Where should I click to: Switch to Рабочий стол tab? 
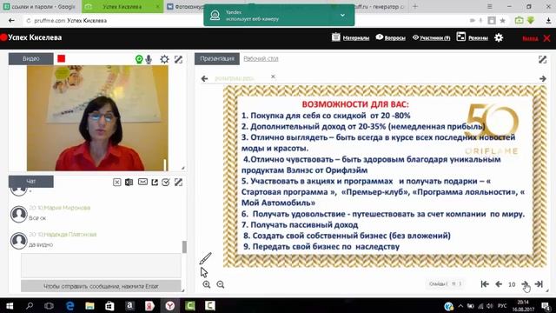pos(261,58)
